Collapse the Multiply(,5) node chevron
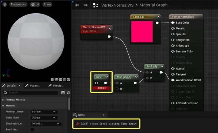Screen dimensions: 218x133 click(x=136, y=77)
